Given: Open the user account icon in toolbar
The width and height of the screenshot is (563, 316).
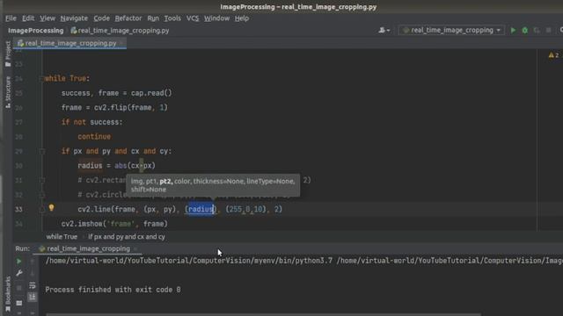Looking at the screenshot, I should tap(384, 31).
